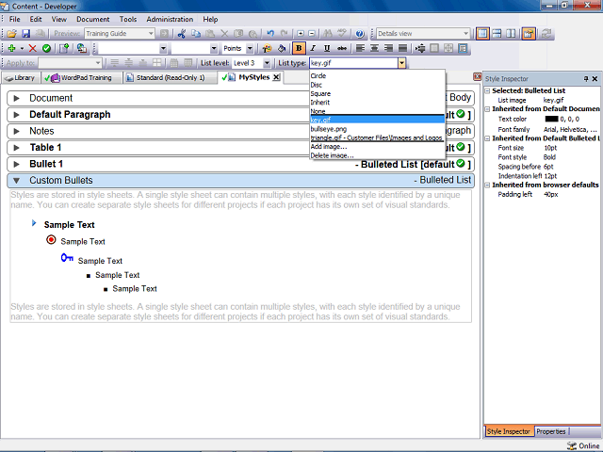Select Circle in the list type dropdown

[377, 76]
